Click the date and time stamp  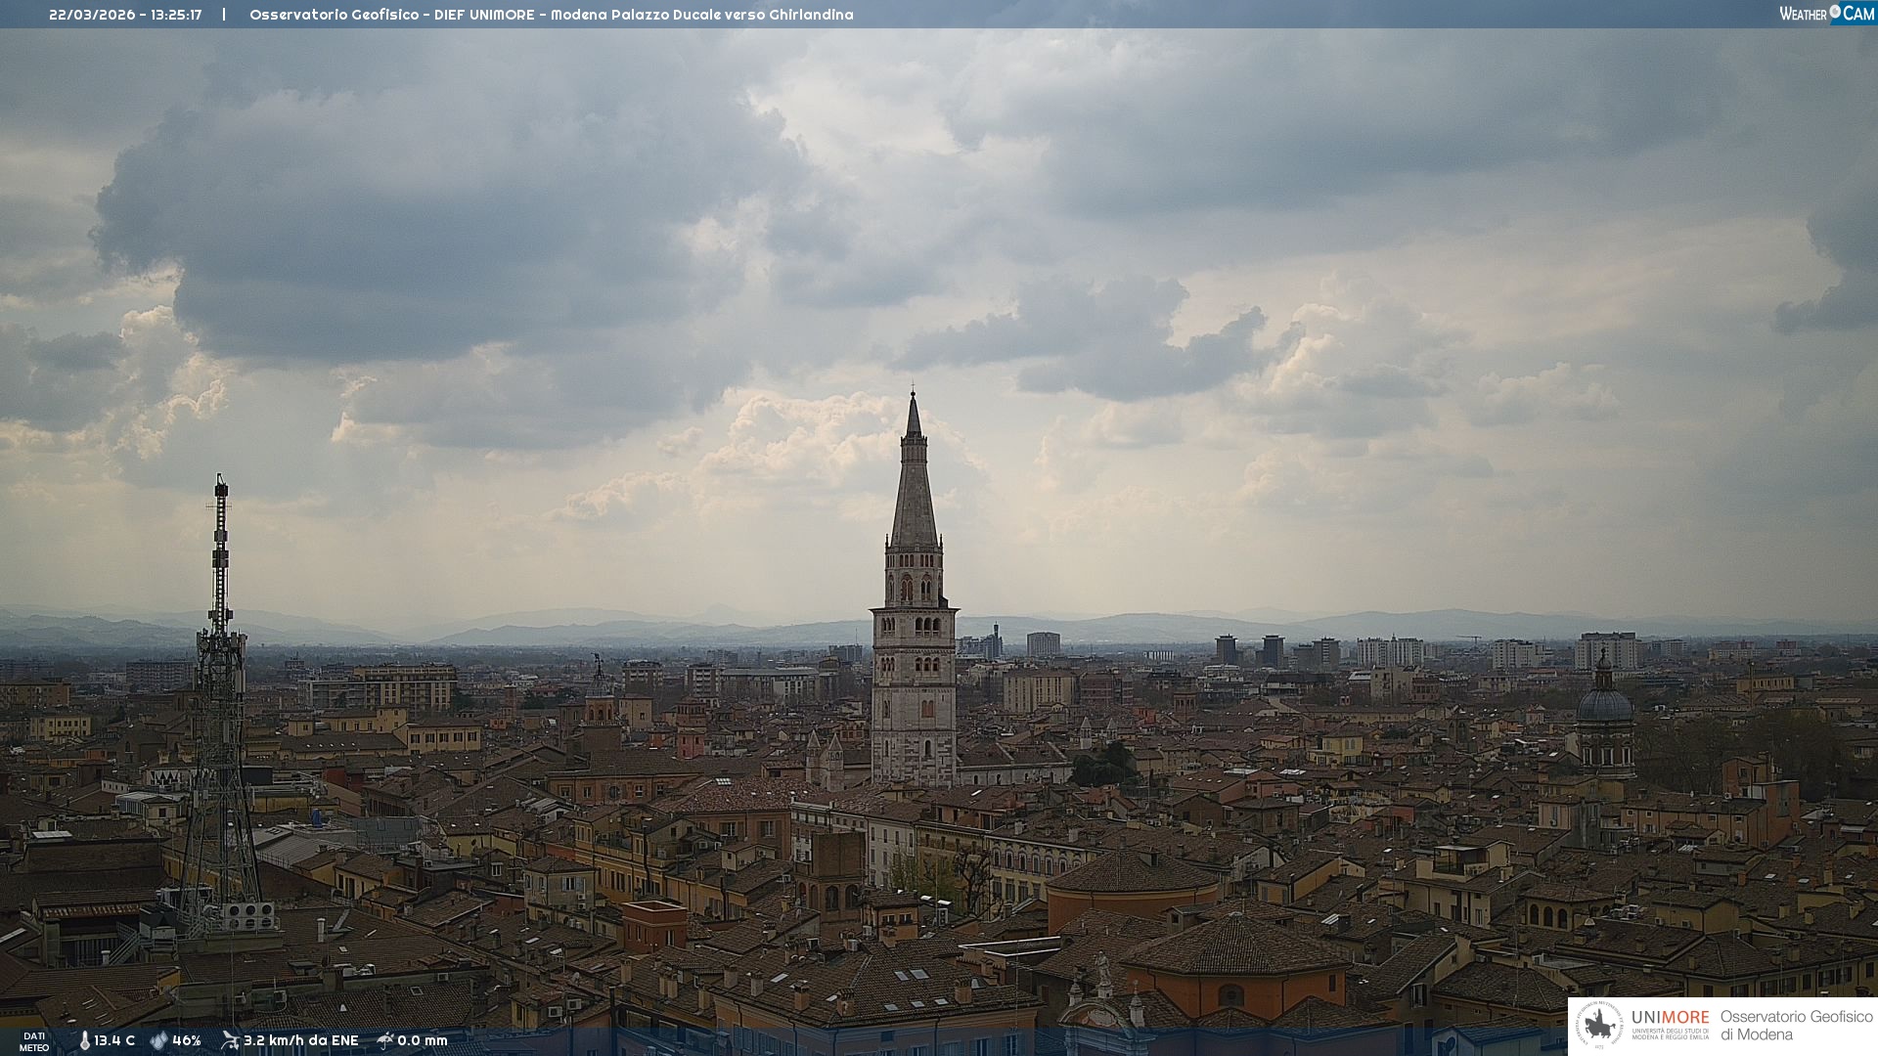(x=125, y=15)
